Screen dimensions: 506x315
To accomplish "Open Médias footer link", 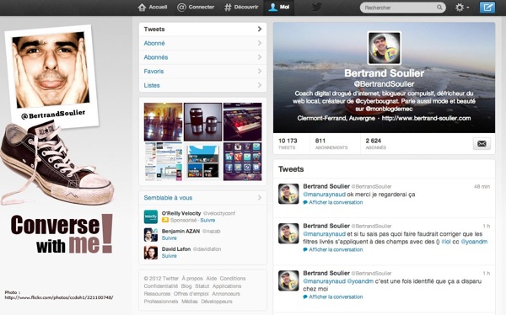I will click(190, 302).
